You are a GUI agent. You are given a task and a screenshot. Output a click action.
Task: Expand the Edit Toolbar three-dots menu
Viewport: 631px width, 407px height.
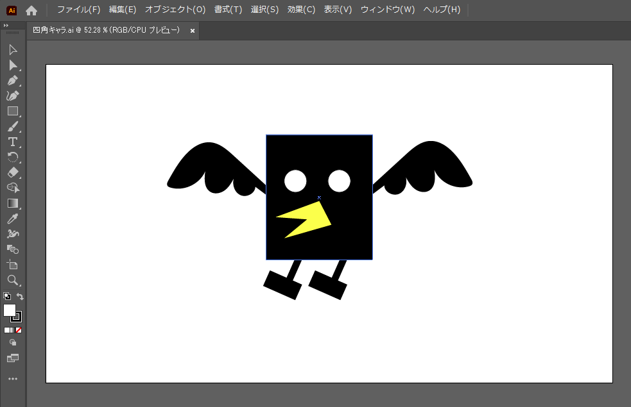point(13,379)
